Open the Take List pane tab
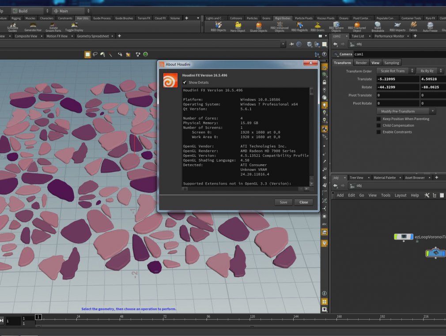Image resolution: width=446 pixels, height=336 pixels. tap(358, 36)
